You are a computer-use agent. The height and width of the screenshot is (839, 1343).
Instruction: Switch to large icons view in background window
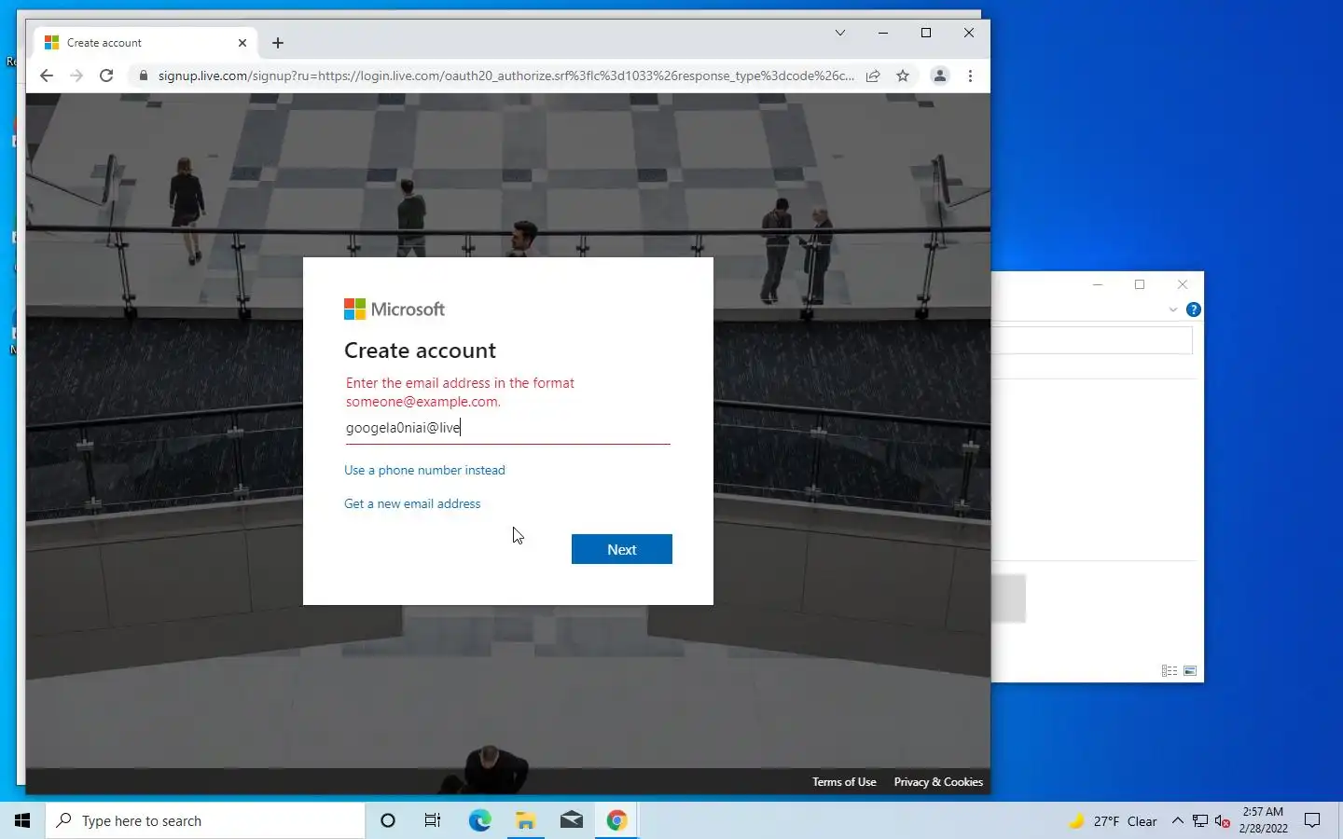click(x=1190, y=670)
